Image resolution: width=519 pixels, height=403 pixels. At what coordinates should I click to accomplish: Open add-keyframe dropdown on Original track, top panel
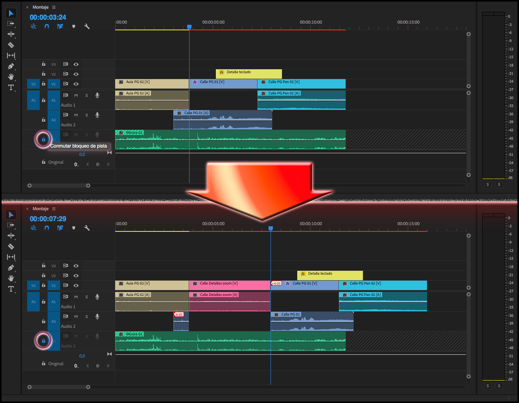coord(76,165)
